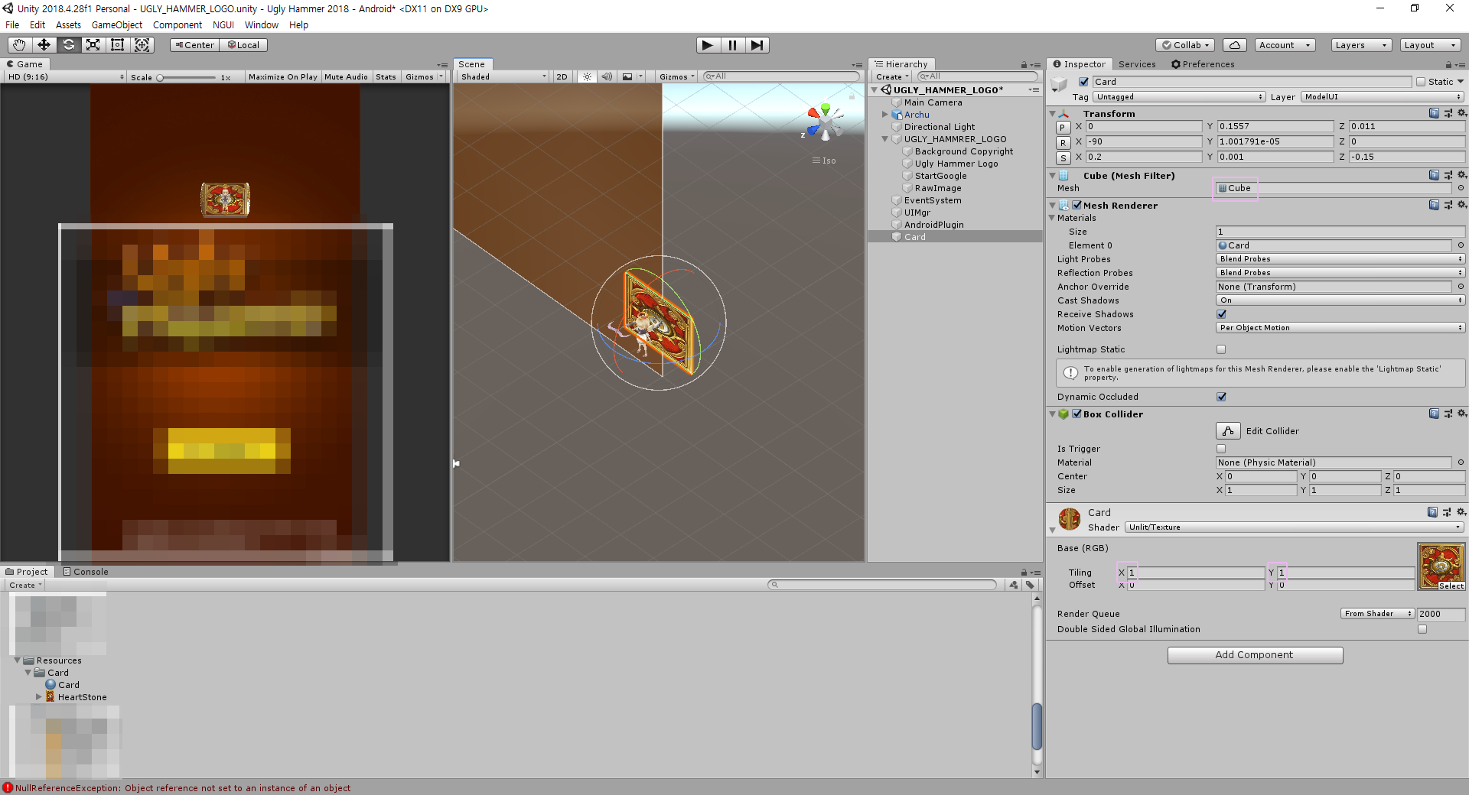The height and width of the screenshot is (795, 1469).
Task: Open Mesh Renderer preset icon
Action: (1448, 205)
